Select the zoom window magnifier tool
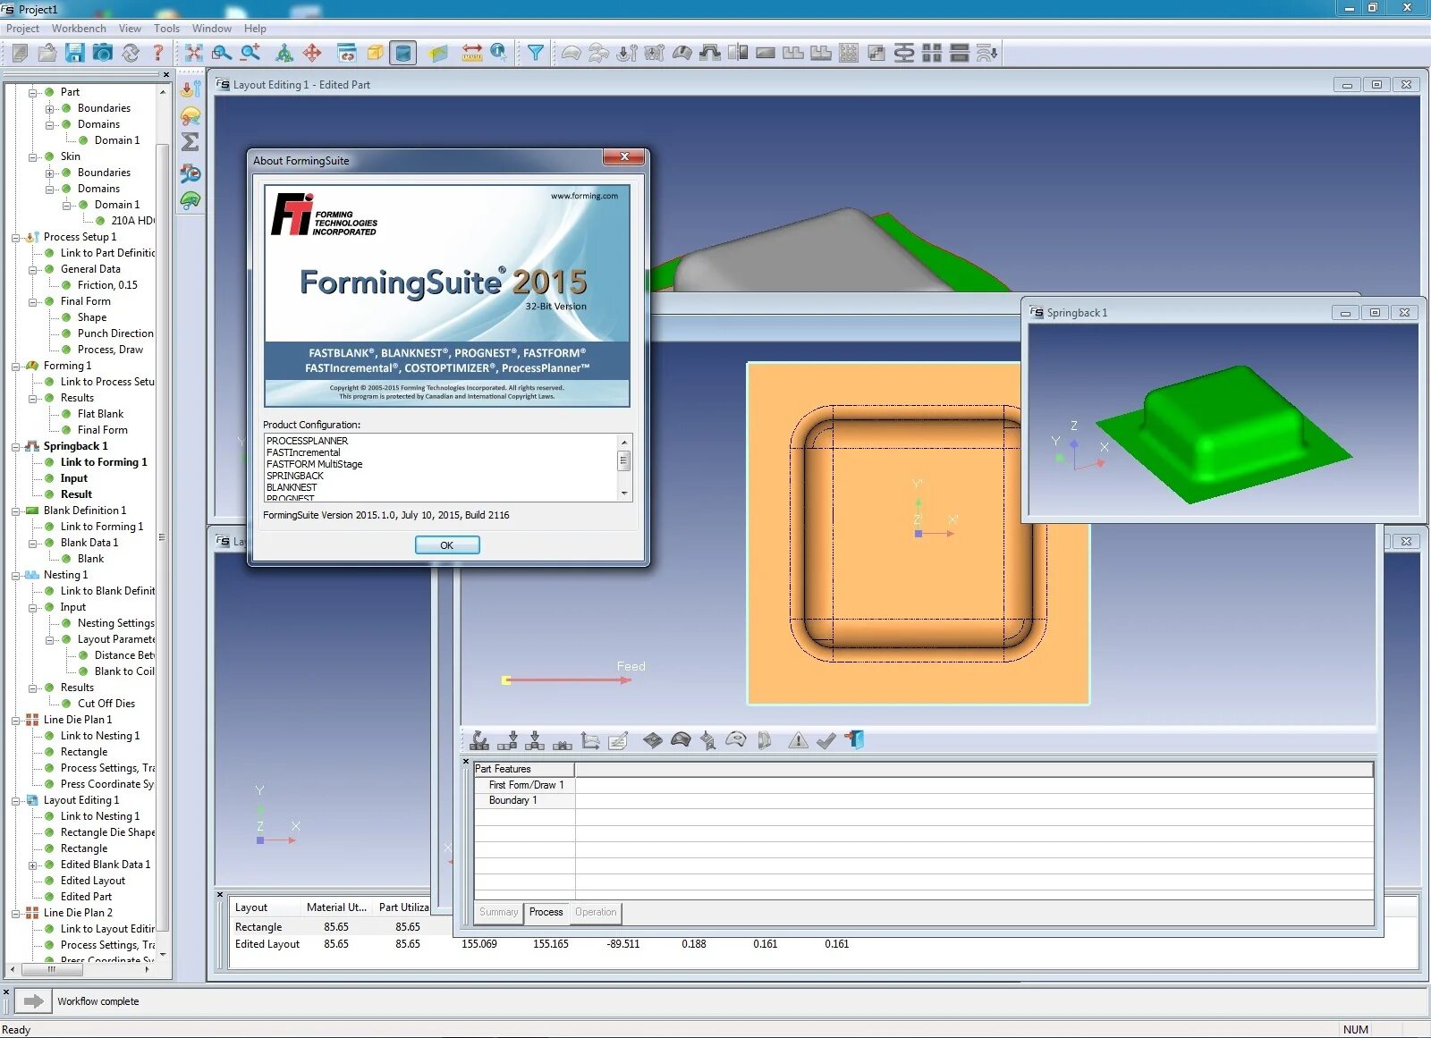Image resolution: width=1431 pixels, height=1038 pixels. click(x=222, y=53)
